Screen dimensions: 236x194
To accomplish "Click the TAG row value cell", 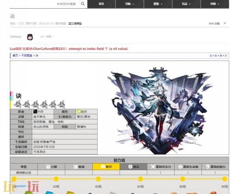I will point(65,122).
